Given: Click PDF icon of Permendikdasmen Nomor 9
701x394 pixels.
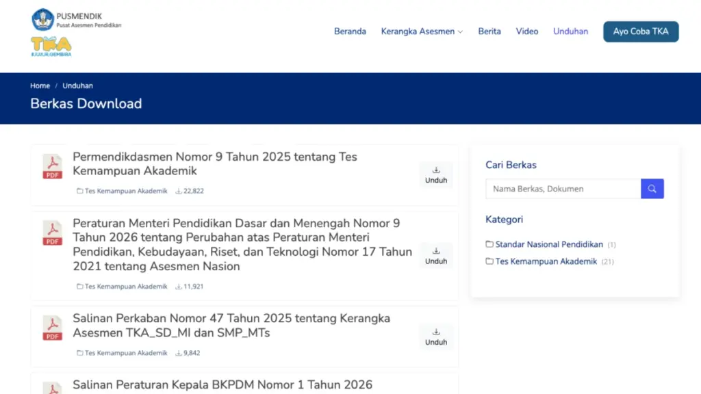Looking at the screenshot, I should click(52, 166).
